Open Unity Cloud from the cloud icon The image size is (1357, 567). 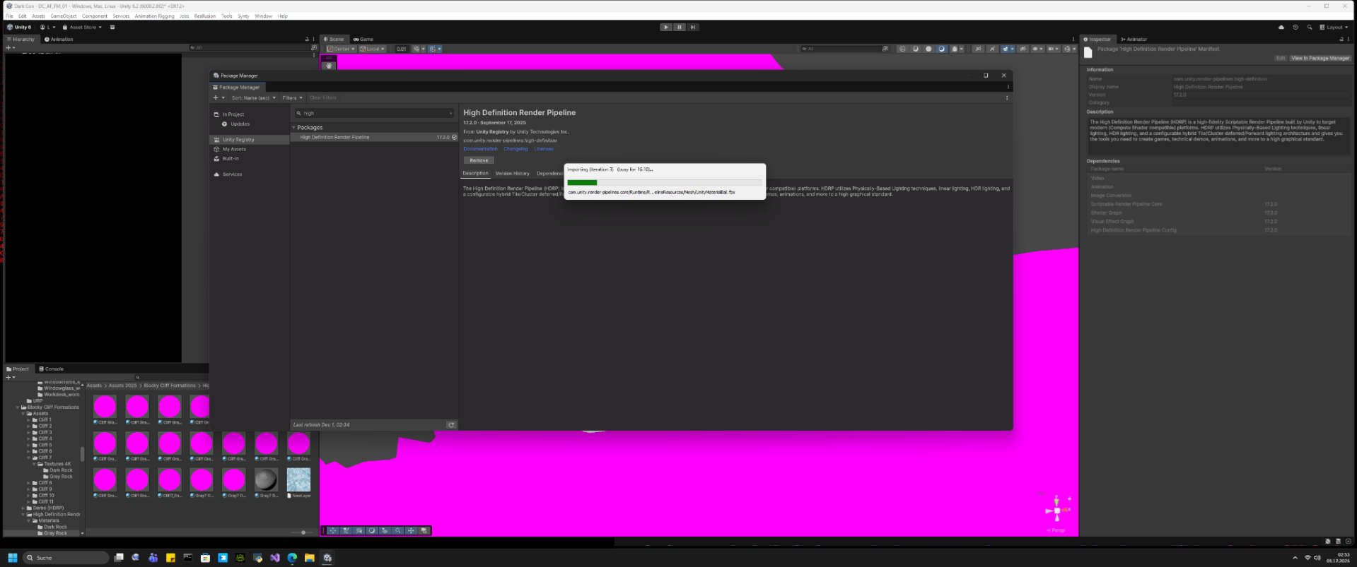click(1281, 27)
